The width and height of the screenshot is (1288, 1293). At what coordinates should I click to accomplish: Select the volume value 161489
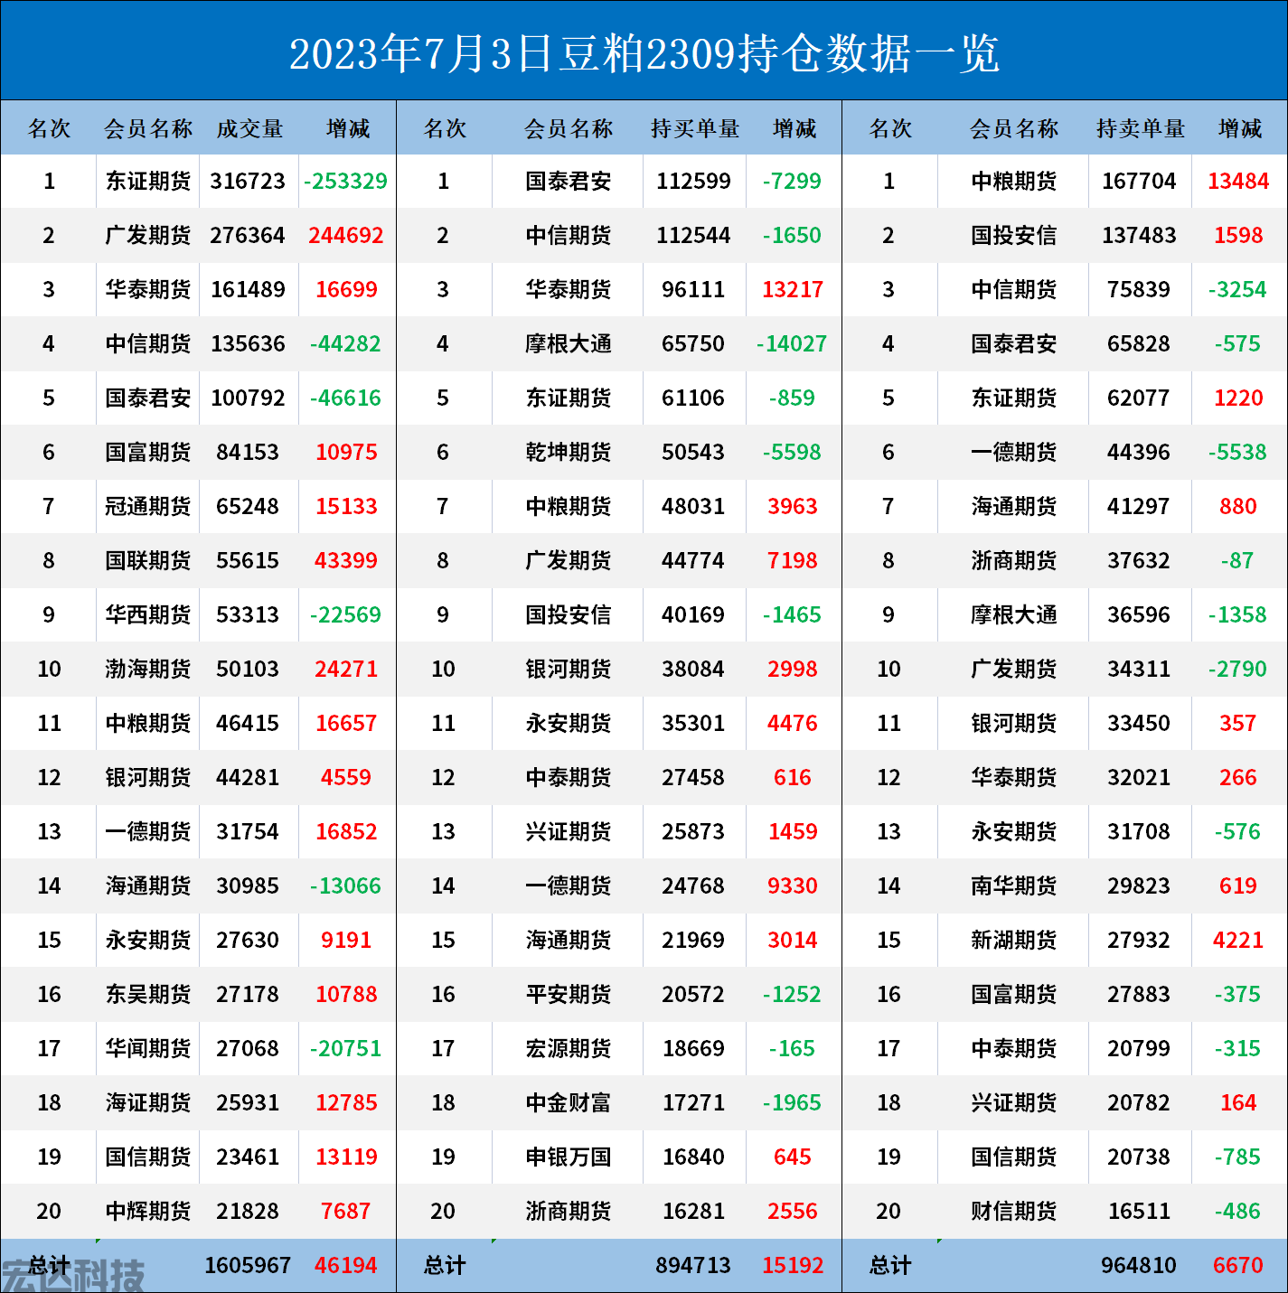[x=248, y=289]
